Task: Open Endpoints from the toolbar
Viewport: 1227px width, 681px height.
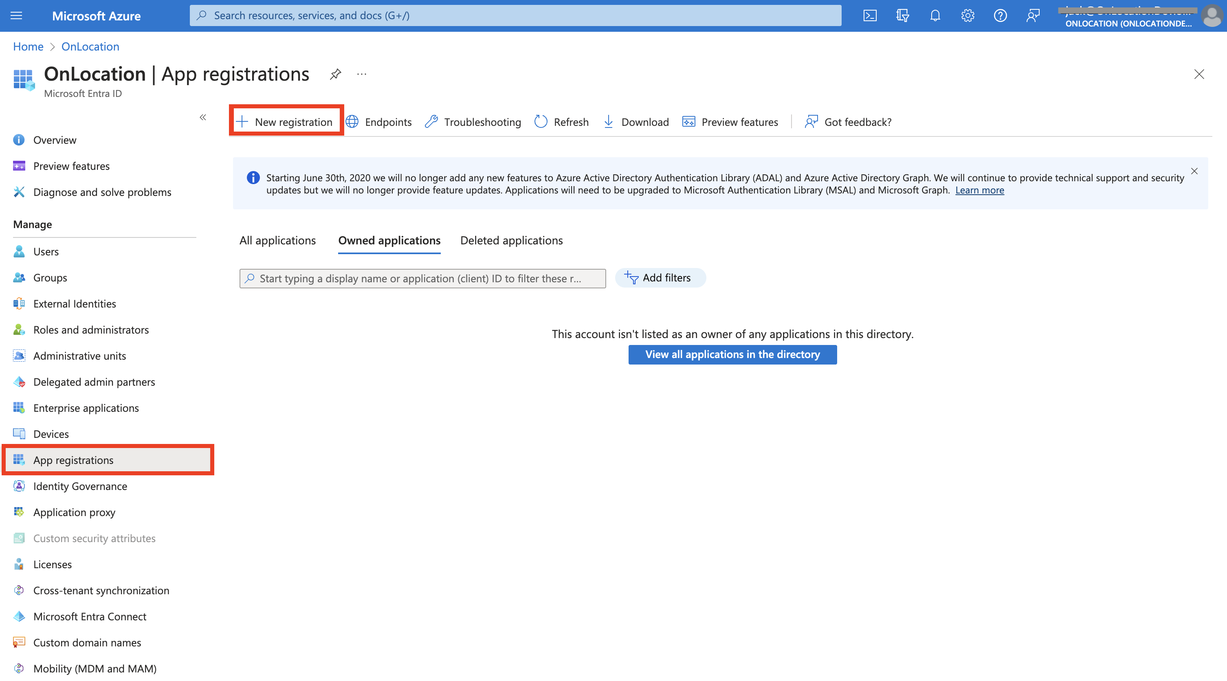Action: tap(379, 122)
